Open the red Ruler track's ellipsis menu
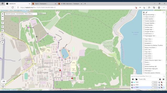The height and width of the screenshot is (93, 167). point(164,85)
